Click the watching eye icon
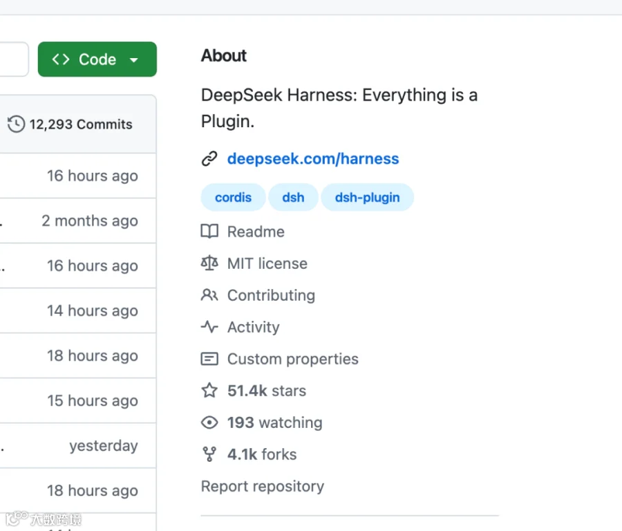 point(209,422)
